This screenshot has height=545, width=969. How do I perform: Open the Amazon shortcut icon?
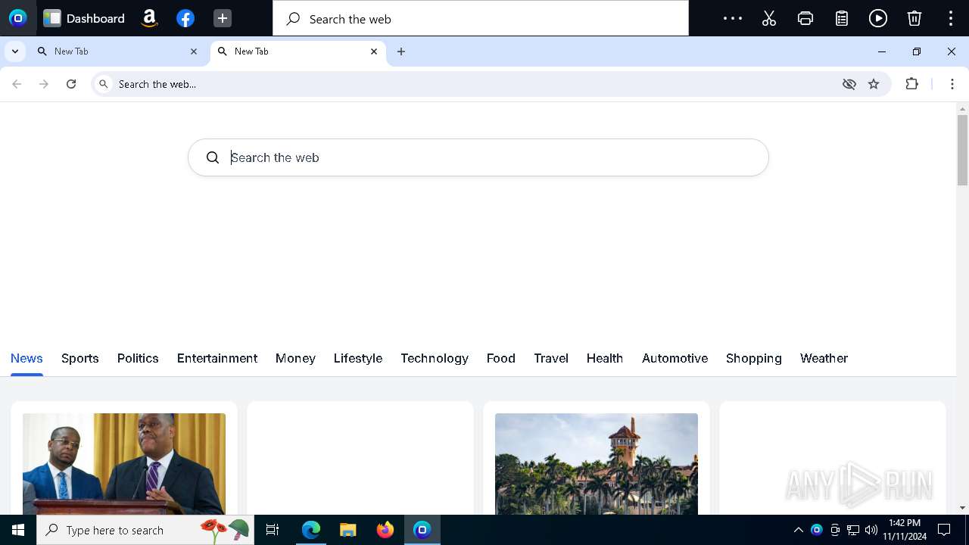(x=149, y=18)
